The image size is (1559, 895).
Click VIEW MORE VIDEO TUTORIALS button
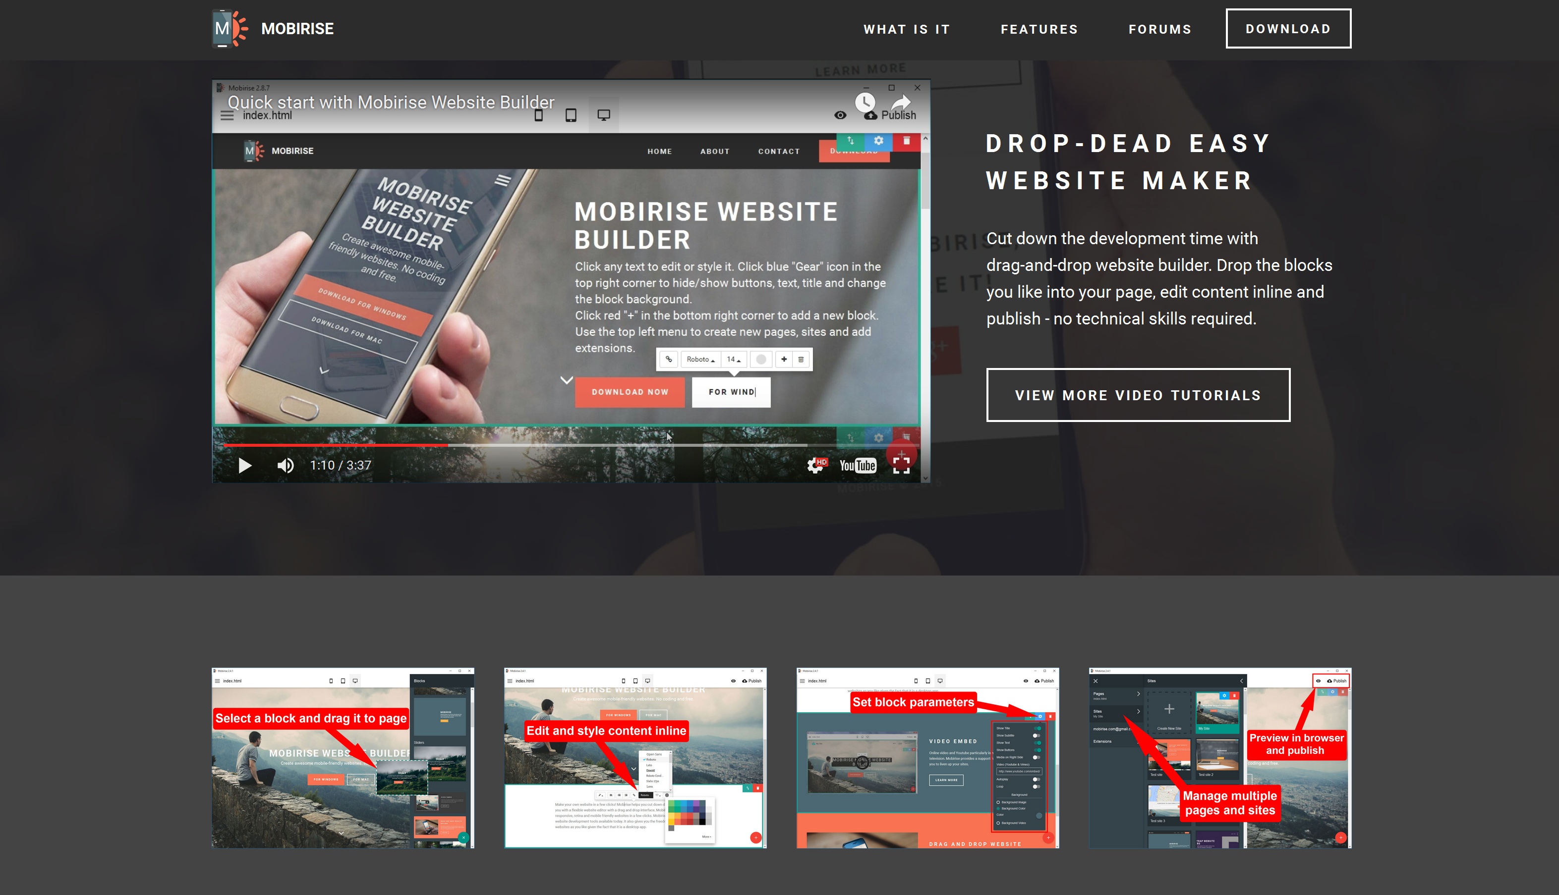[1138, 395]
